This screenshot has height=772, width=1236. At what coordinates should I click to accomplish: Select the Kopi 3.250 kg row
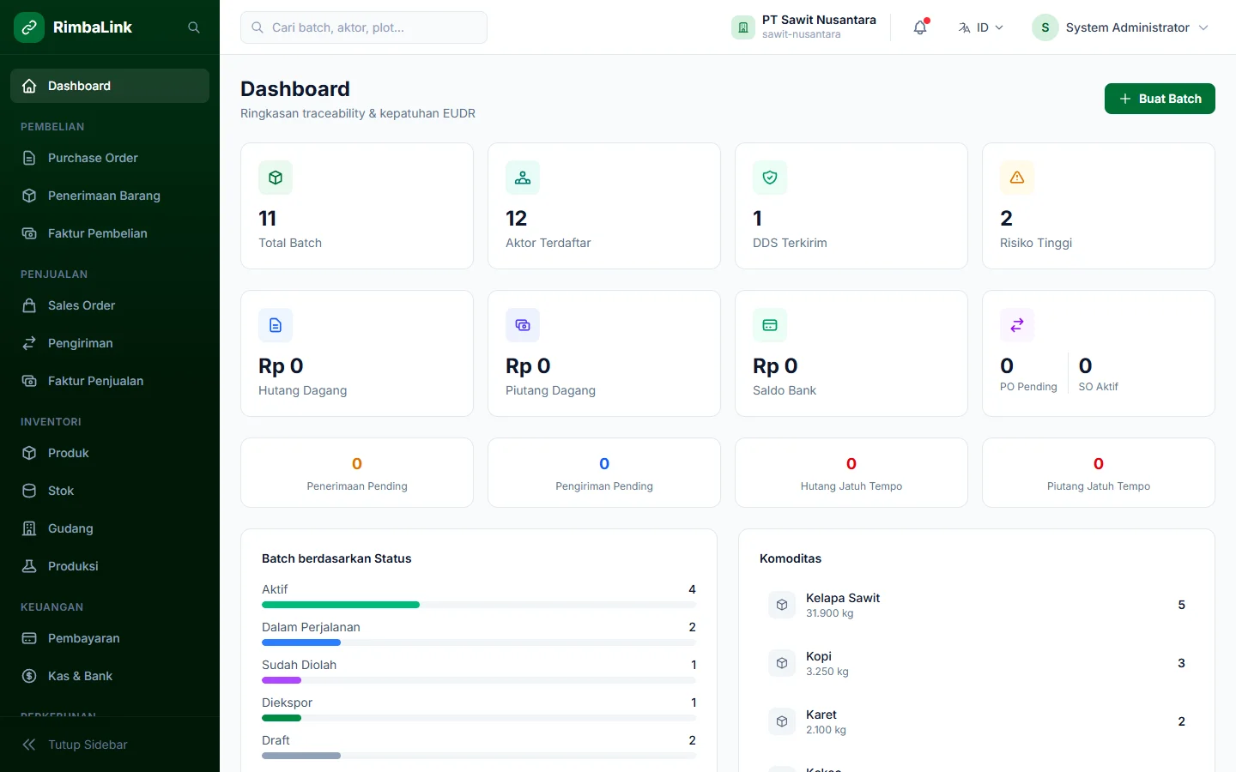click(x=977, y=663)
